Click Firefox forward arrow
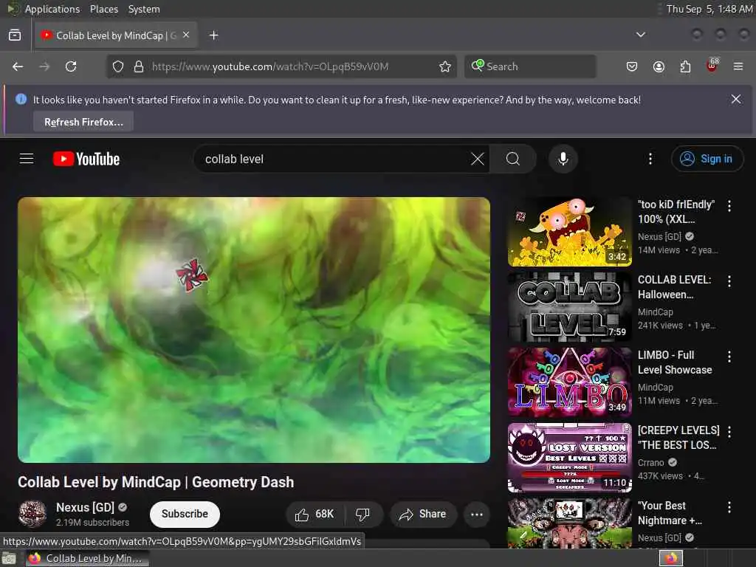The image size is (756, 567). [x=44, y=66]
